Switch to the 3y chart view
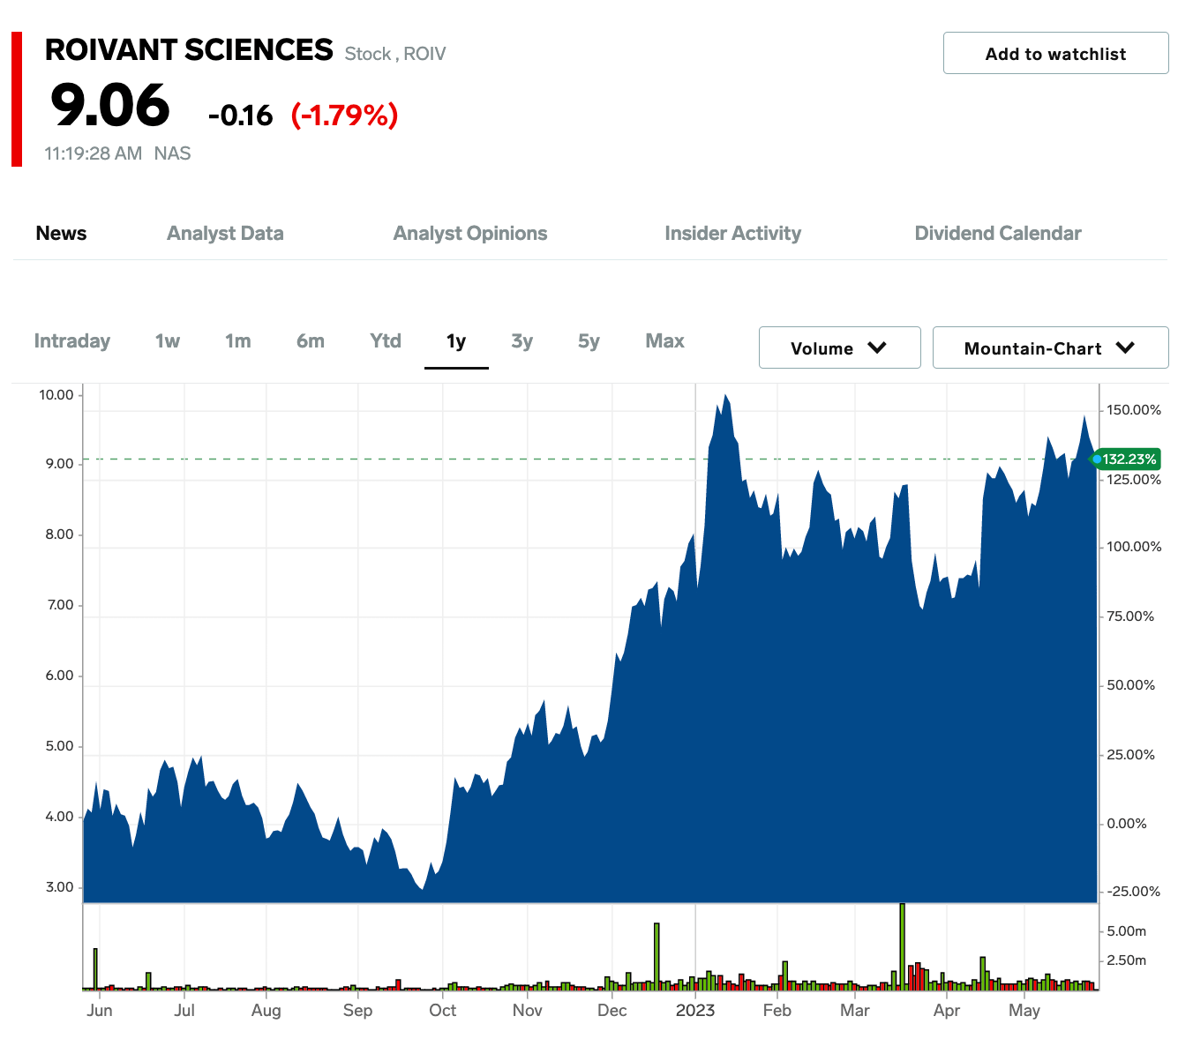 pos(521,341)
